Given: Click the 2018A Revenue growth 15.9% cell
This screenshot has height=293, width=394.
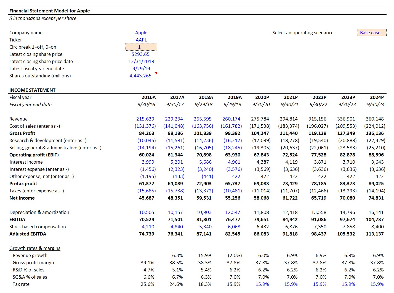Looking at the screenshot, I should point(205,255).
